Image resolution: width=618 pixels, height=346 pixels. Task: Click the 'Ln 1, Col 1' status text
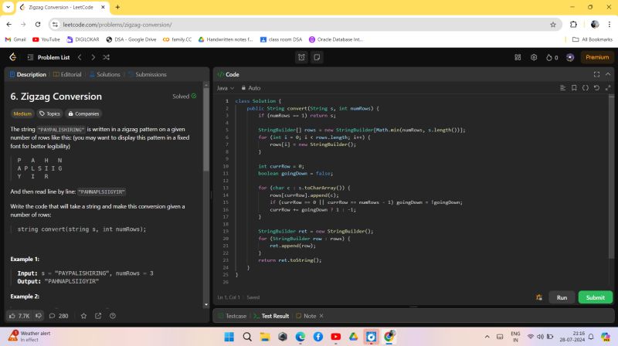coord(229,297)
